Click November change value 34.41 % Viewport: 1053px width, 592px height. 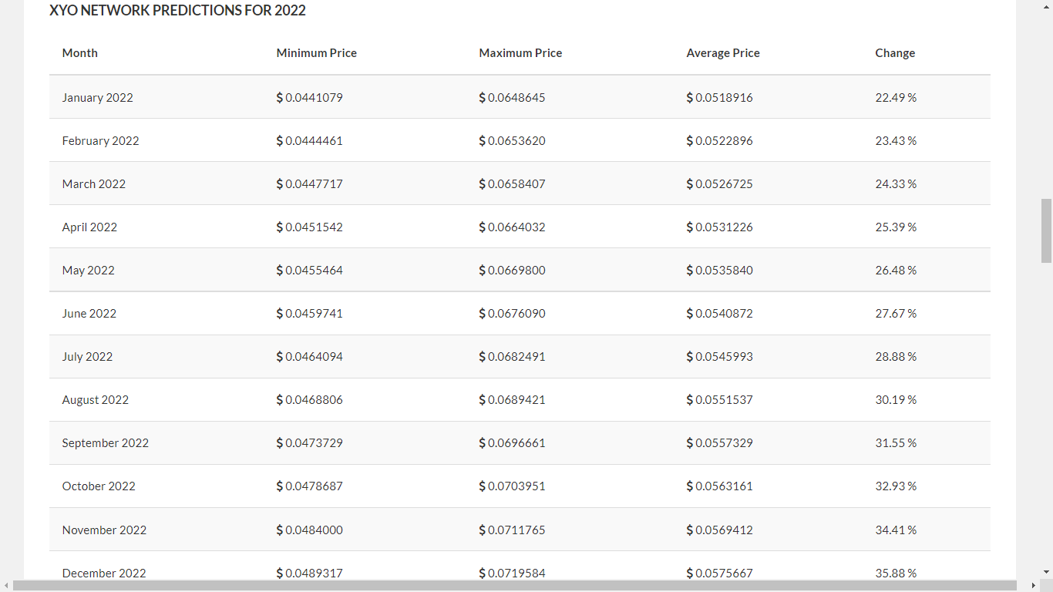(x=896, y=530)
